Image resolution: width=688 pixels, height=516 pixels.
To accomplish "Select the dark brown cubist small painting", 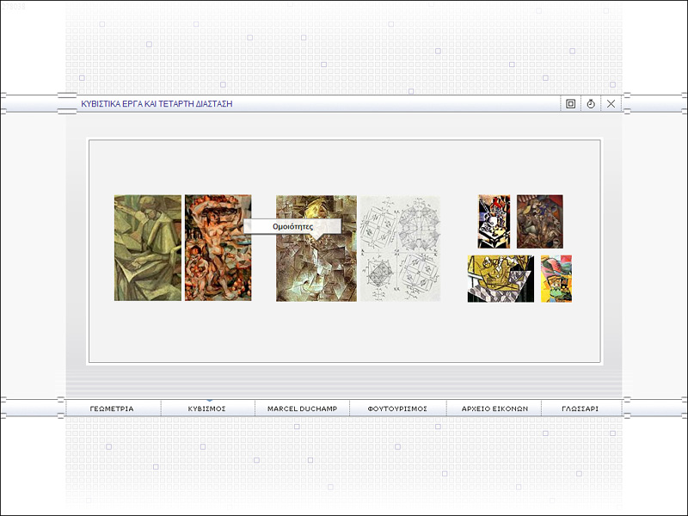I will 540,222.
